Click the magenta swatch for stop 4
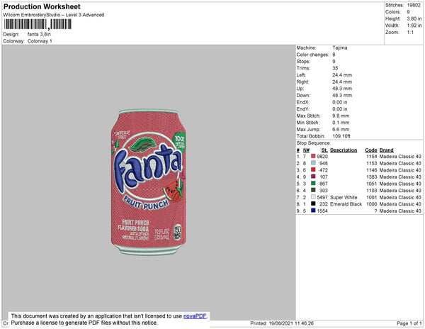This screenshot has height=329, width=425. [x=313, y=177]
